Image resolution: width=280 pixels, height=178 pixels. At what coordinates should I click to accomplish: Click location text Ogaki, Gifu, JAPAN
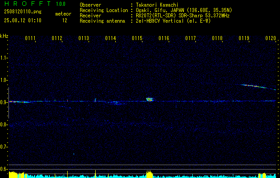pos(160,10)
